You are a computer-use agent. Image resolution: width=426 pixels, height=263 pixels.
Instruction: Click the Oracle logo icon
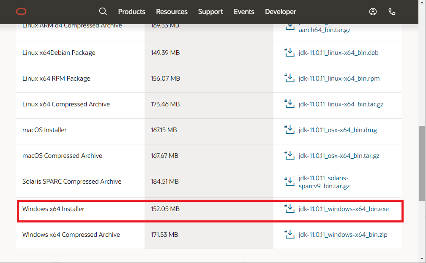click(x=21, y=11)
